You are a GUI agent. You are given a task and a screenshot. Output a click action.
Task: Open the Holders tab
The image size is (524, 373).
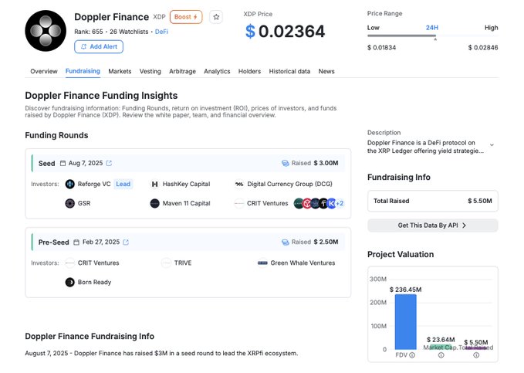(x=249, y=71)
